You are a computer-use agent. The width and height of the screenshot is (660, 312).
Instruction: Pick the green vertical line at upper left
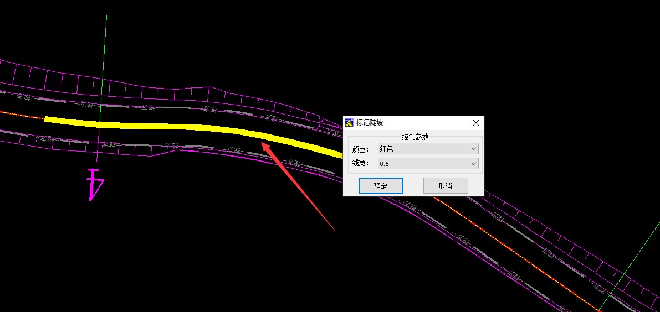coord(104,55)
